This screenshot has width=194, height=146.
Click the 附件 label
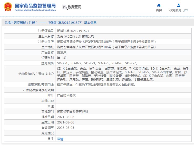51,96
